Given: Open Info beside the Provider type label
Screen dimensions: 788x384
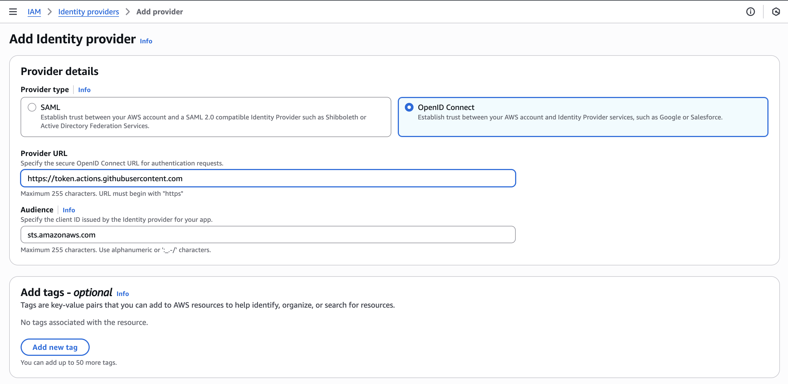Looking at the screenshot, I should pyautogui.click(x=84, y=90).
